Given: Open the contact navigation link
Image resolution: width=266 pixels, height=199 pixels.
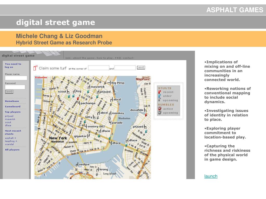Looking at the screenshot, I should 128,58.
